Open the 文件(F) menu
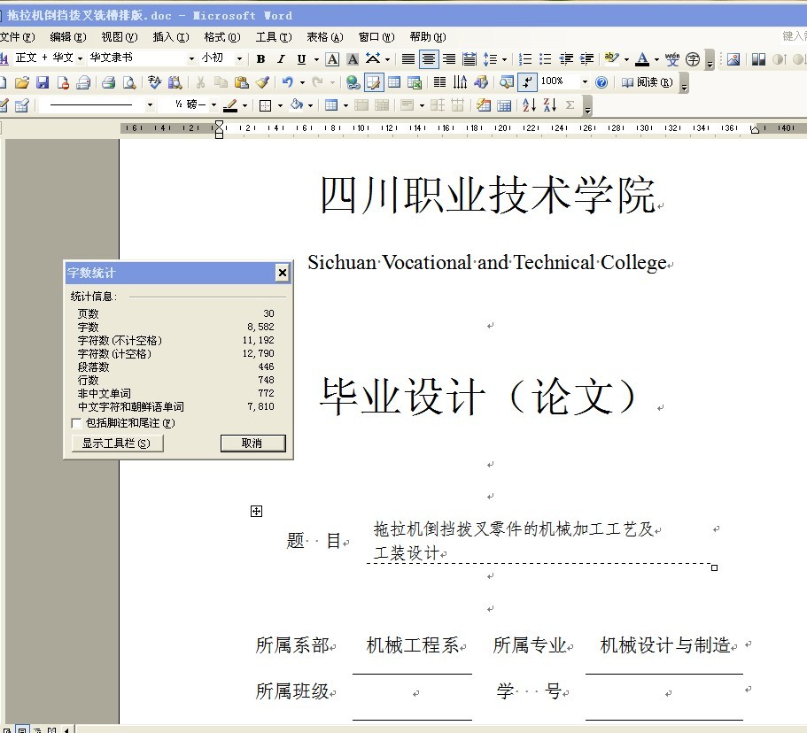The image size is (807, 733). (17, 37)
